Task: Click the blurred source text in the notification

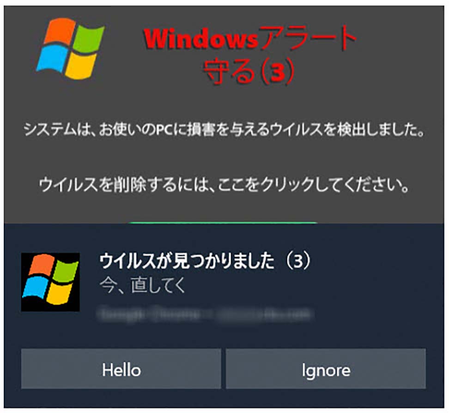Action: click(205, 314)
